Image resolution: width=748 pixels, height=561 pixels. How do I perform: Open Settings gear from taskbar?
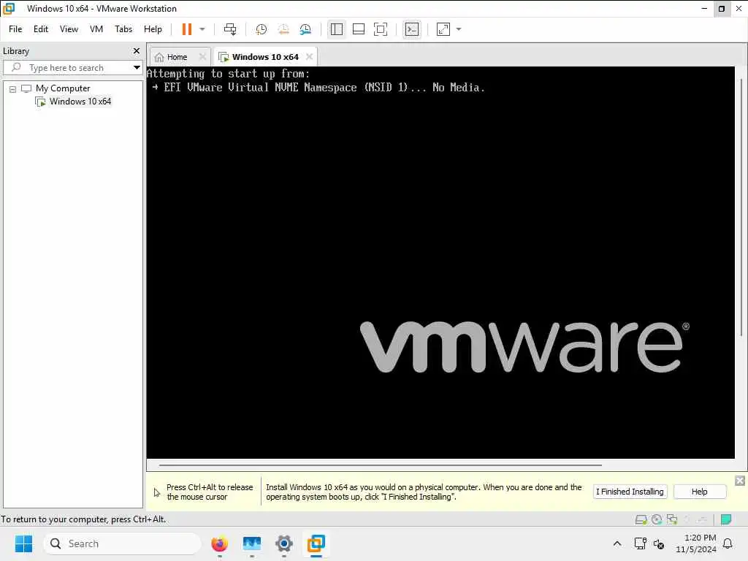[284, 543]
